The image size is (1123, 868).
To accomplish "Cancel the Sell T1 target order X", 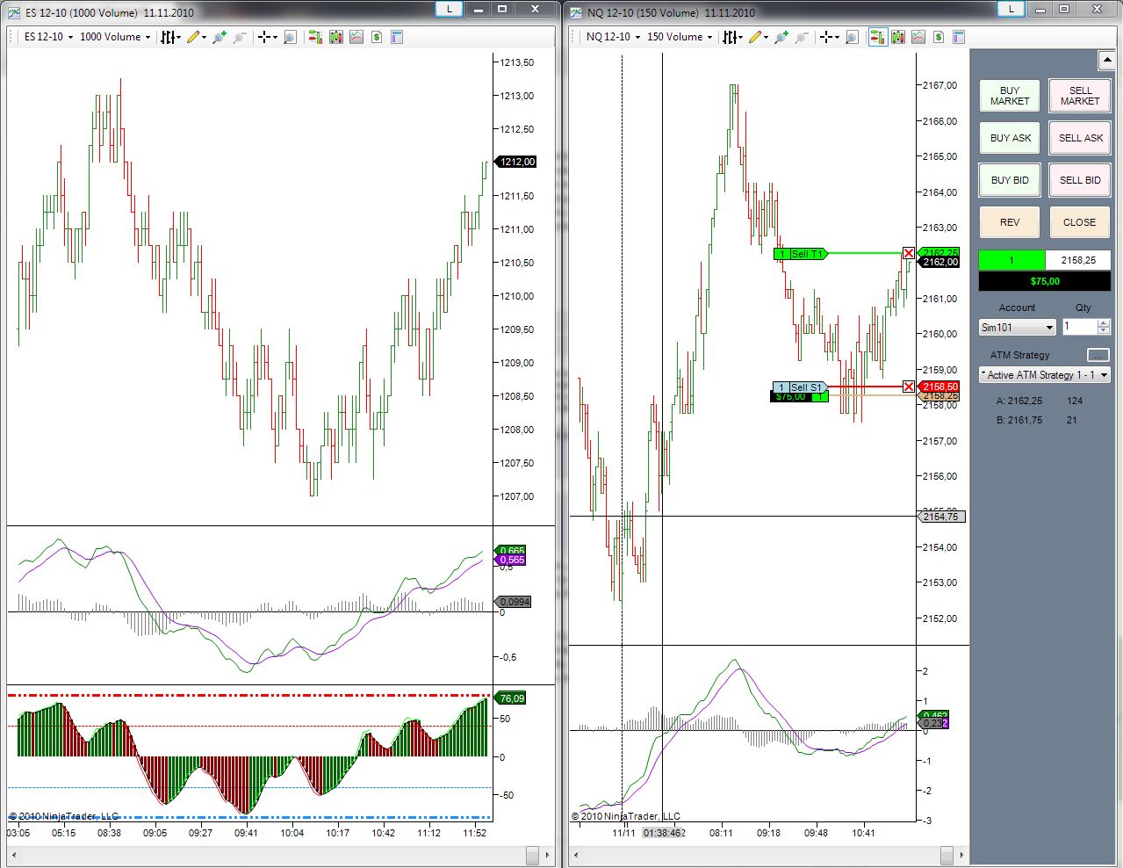I will click(908, 253).
